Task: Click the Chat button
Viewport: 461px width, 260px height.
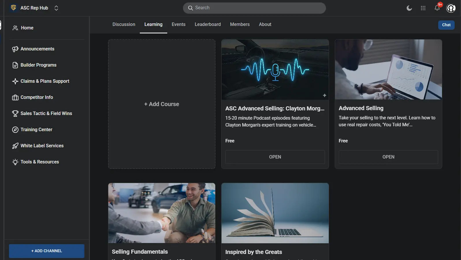Action: 446,25
